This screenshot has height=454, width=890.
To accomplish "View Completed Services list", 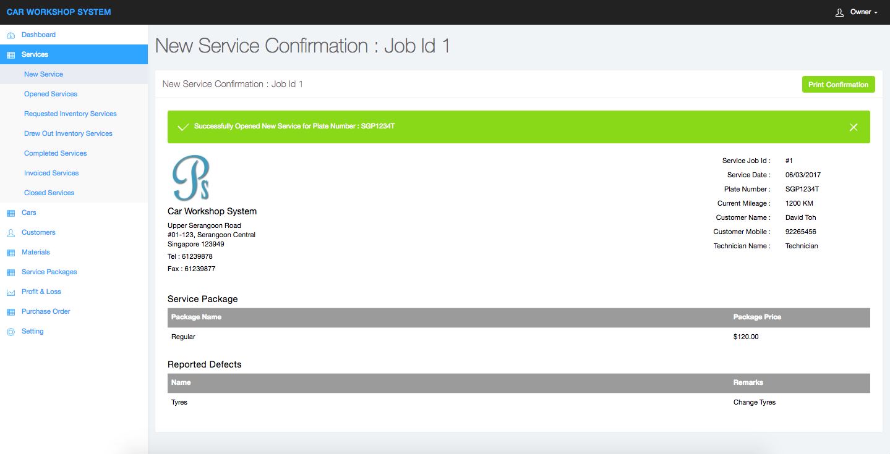I will 56,153.
